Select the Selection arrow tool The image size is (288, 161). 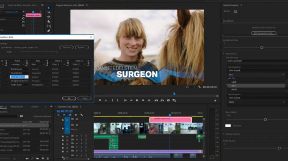[x=49, y=8]
